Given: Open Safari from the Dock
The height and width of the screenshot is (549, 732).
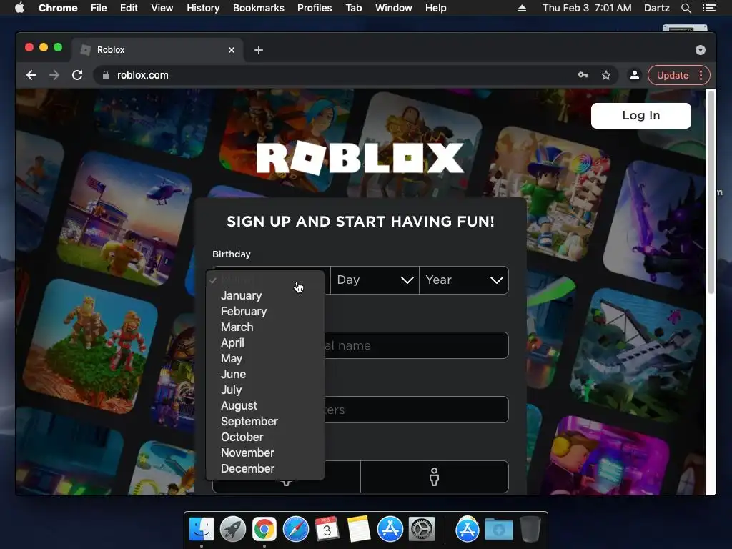Looking at the screenshot, I should tap(296, 530).
